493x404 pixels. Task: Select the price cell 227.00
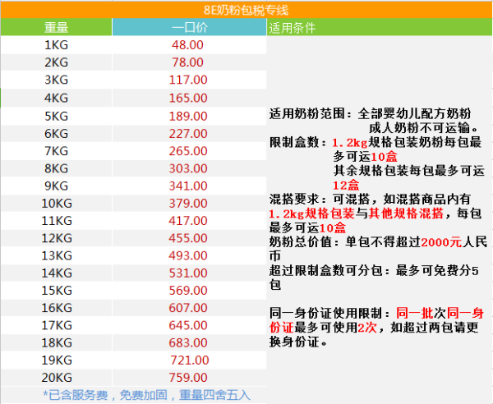(189, 134)
